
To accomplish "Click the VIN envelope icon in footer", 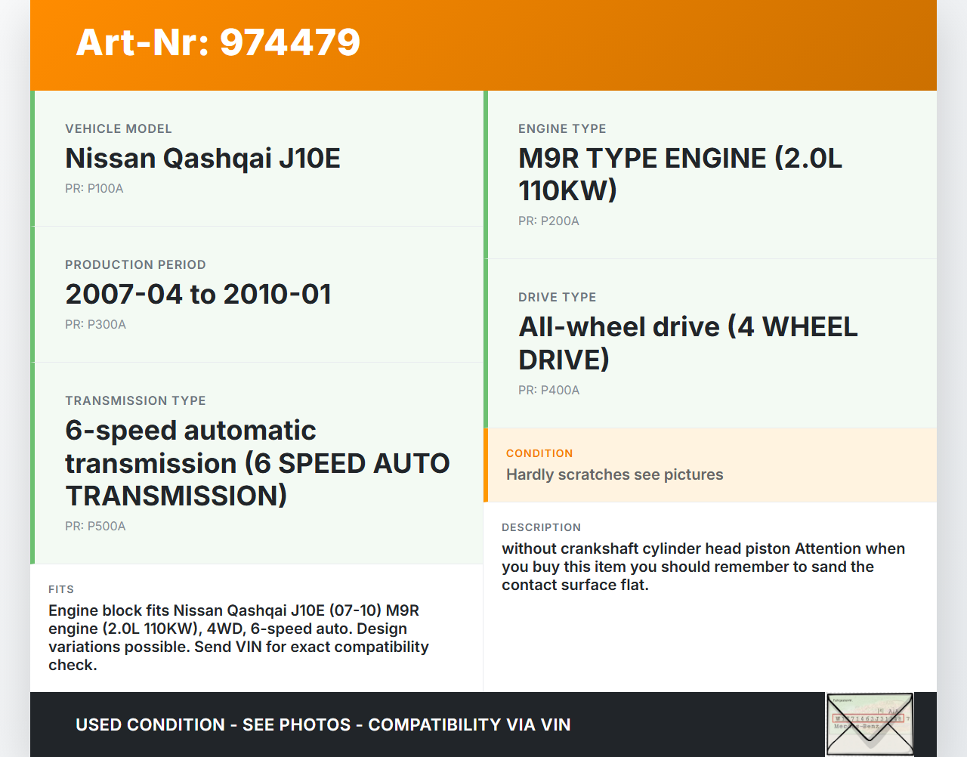I will pos(870,724).
